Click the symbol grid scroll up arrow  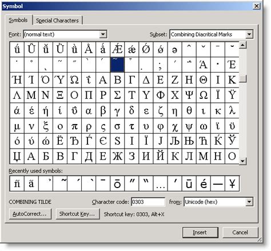point(242,45)
